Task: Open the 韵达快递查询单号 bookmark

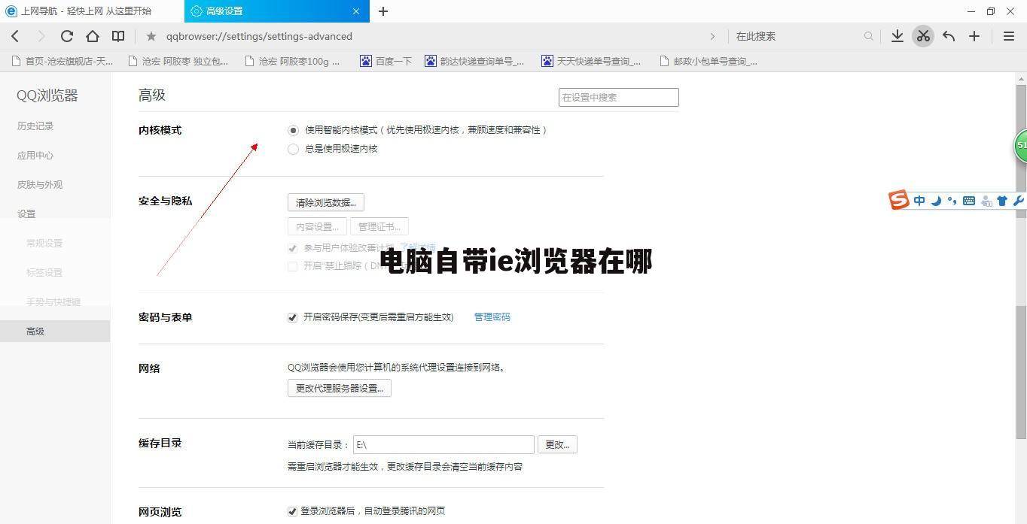Action: 474,62
